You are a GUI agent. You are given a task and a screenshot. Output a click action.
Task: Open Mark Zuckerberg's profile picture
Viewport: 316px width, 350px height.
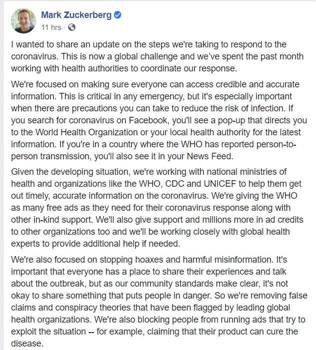[x=23, y=21]
